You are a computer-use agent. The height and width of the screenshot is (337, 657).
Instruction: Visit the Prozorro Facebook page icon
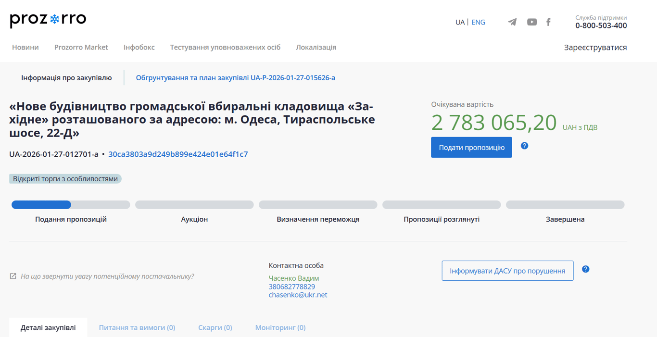[x=548, y=22]
